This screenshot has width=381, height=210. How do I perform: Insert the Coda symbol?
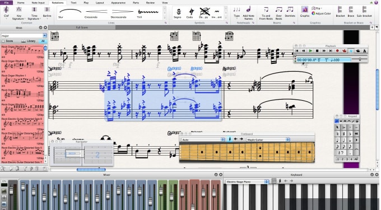click(x=191, y=13)
